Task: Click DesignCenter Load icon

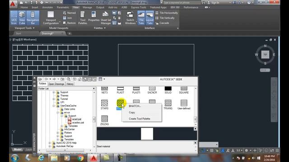Action: [x=40, y=79]
